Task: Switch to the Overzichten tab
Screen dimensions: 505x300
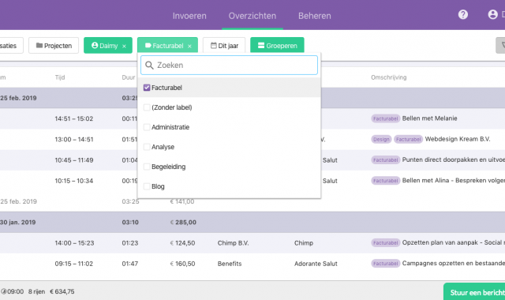Action: coord(252,16)
